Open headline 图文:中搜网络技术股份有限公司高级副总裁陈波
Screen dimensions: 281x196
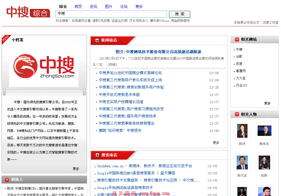[158, 52]
